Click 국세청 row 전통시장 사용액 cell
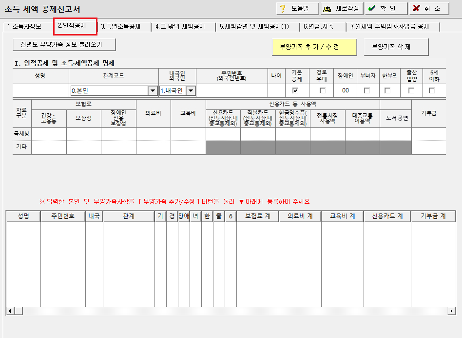 (x=327, y=134)
